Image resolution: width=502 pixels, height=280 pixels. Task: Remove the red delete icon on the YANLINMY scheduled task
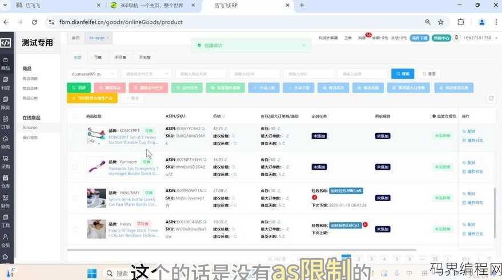314,197
